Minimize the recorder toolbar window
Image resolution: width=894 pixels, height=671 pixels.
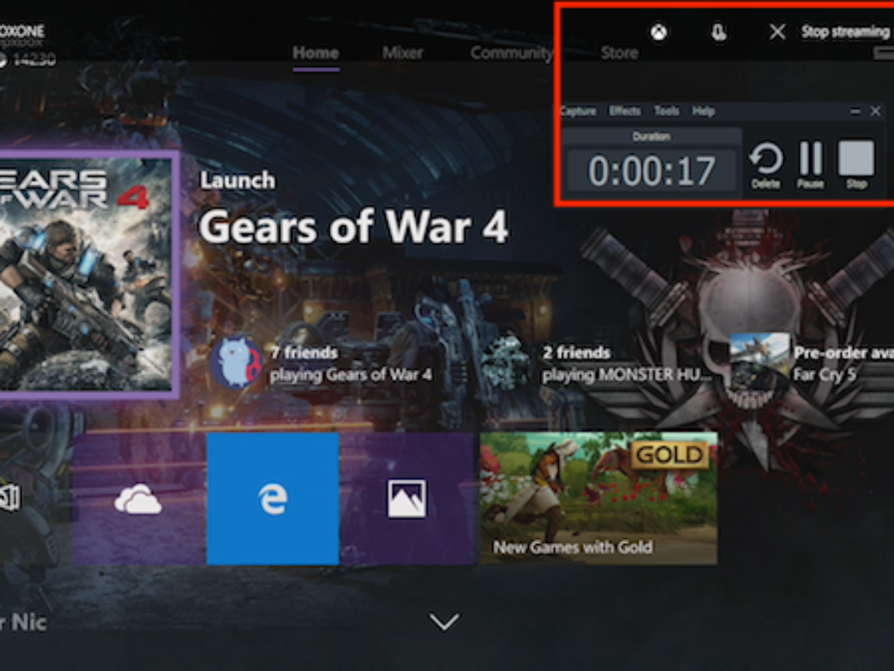(855, 111)
